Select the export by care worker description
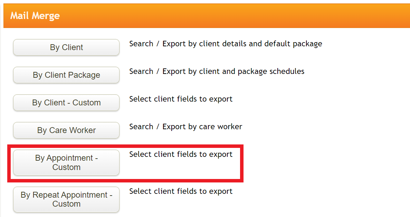This screenshot has height=217, width=410. (185, 126)
